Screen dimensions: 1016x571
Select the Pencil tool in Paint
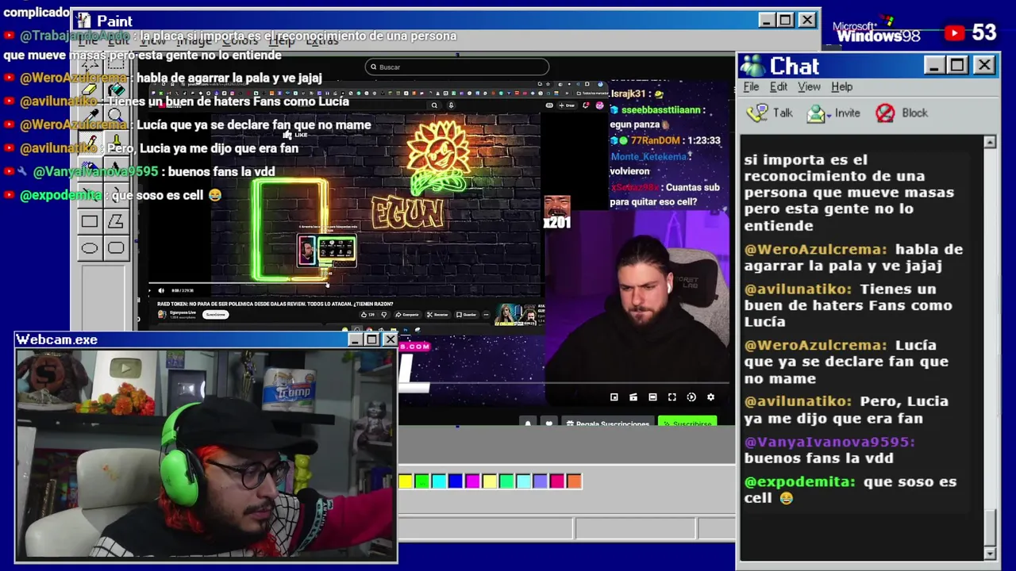[x=89, y=143]
